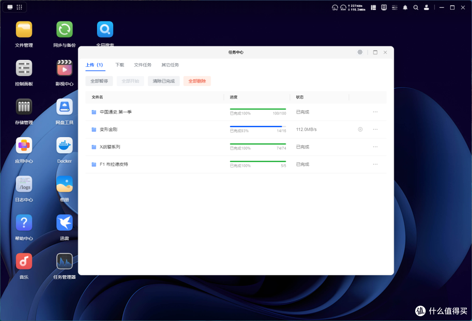Select the X战警系列 folder row

point(236,147)
